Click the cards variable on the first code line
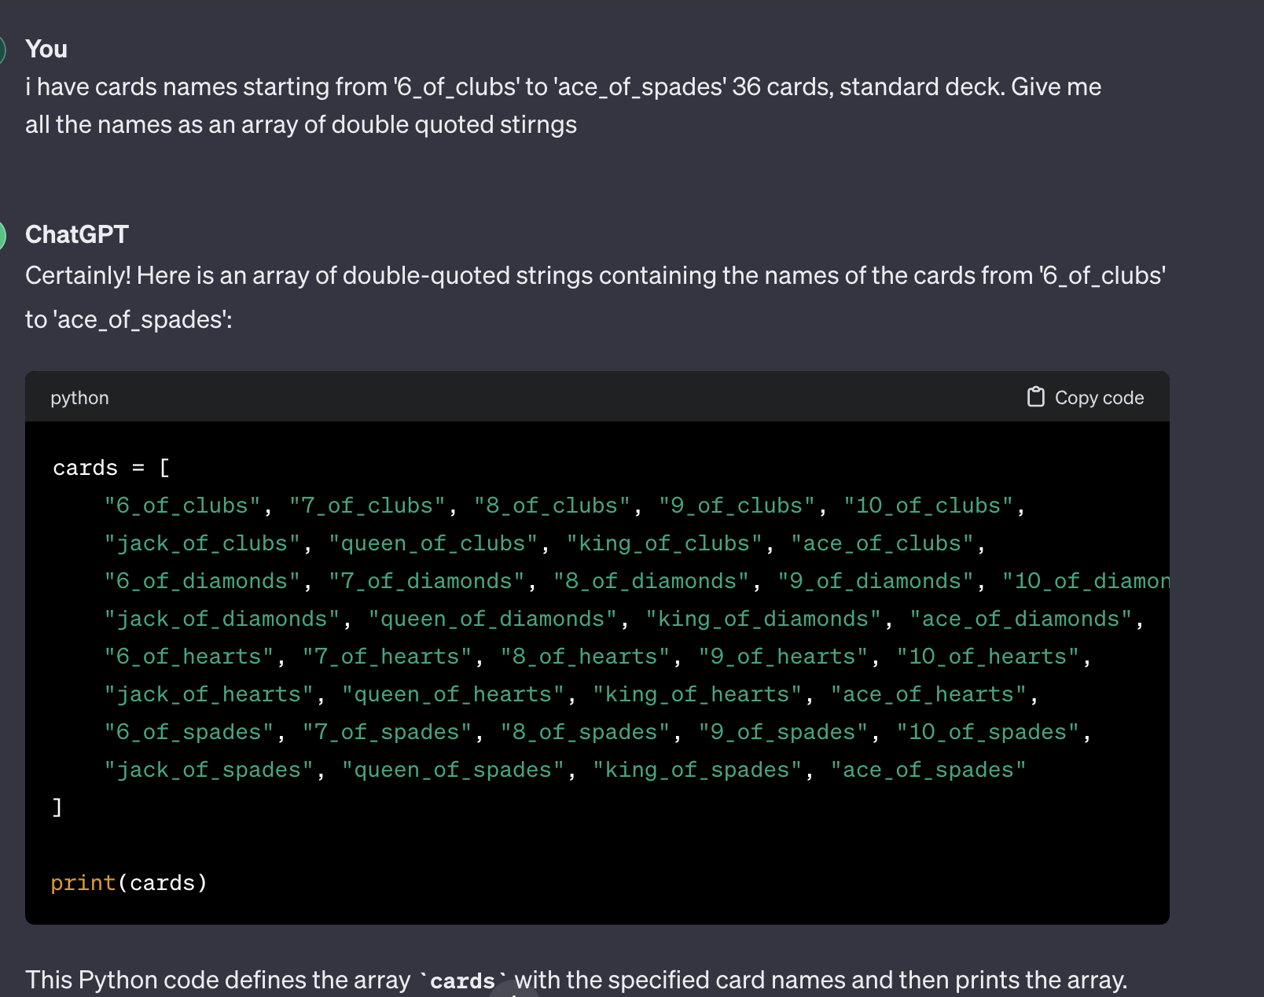 pos(85,468)
